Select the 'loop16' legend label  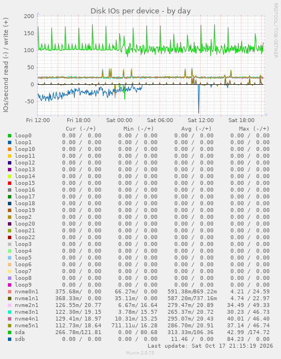point(25,190)
